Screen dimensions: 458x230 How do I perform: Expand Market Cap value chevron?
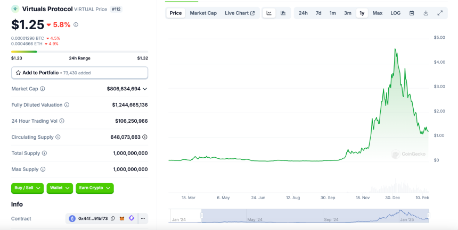point(145,89)
